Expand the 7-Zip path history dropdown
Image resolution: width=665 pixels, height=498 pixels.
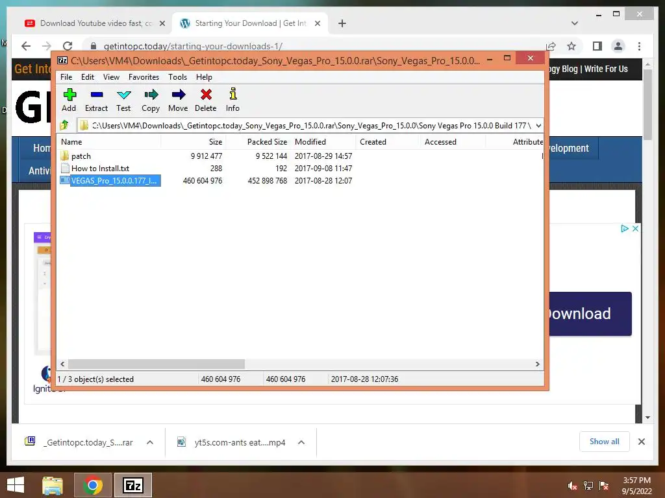pos(538,125)
